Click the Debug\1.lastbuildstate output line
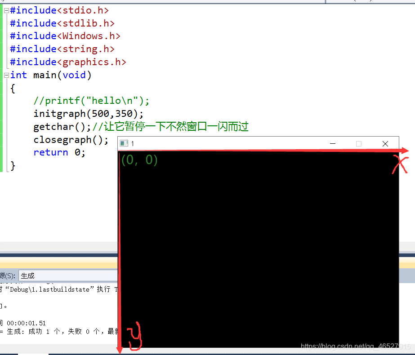Viewport: 415px width, 355px height. pyautogui.click(x=59, y=289)
